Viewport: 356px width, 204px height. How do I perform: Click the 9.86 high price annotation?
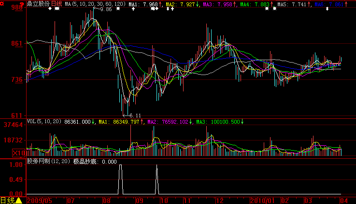[106, 9]
